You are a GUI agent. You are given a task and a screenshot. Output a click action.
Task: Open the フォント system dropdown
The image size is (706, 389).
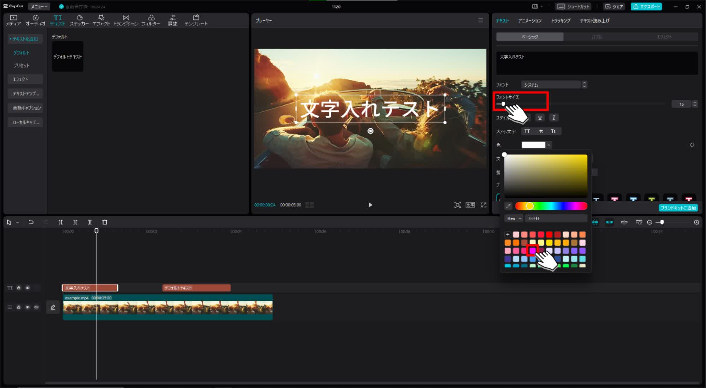pyautogui.click(x=554, y=85)
